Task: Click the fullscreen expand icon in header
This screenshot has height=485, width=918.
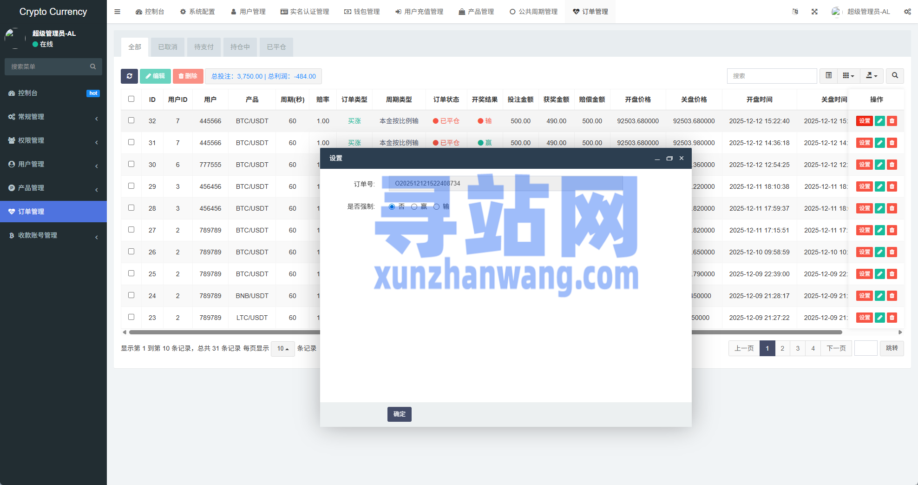Action: coord(814,12)
